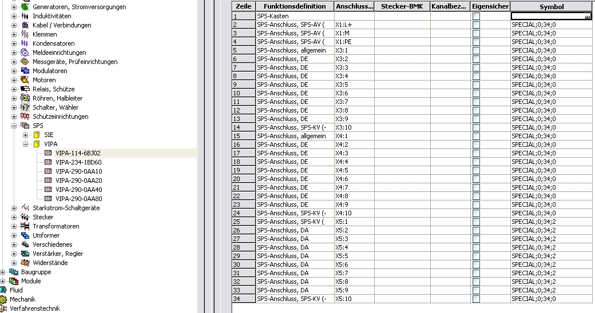Select VIPA-114-6BJ02 in the tree

78,153
